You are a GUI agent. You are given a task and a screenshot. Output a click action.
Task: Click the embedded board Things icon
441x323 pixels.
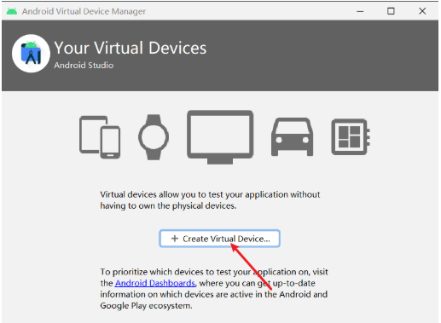[351, 137]
